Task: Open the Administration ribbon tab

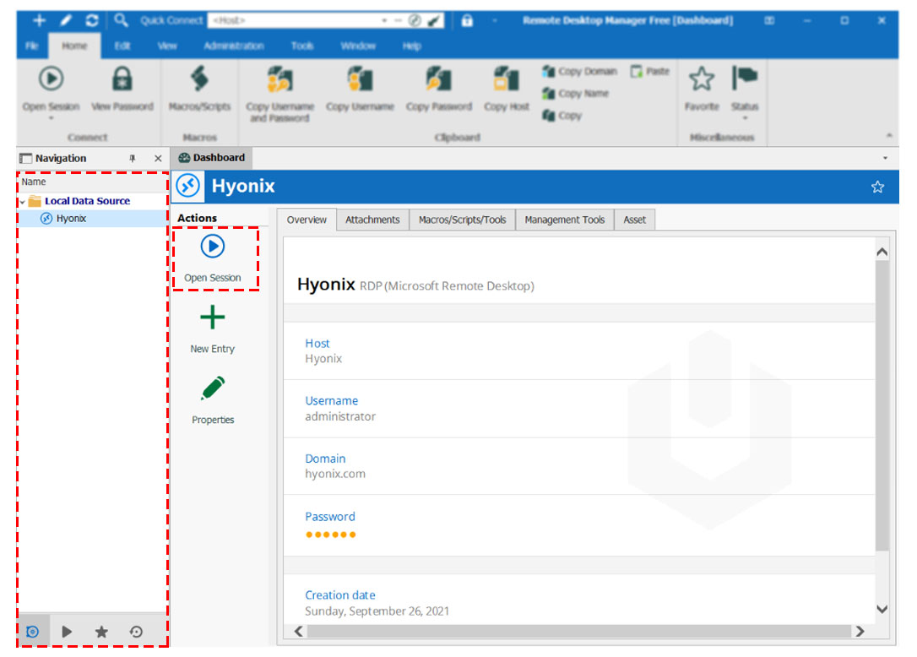Action: pos(233,46)
